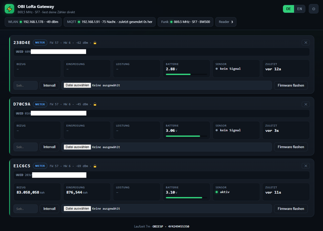Click lock icon on meter D70C9A
This screenshot has width=323, height=231.
(x=95, y=104)
